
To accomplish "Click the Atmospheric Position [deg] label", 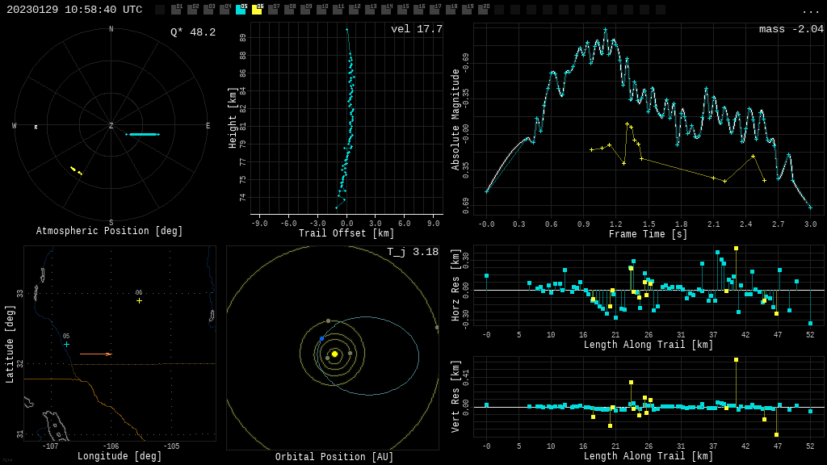I will 109,231.
